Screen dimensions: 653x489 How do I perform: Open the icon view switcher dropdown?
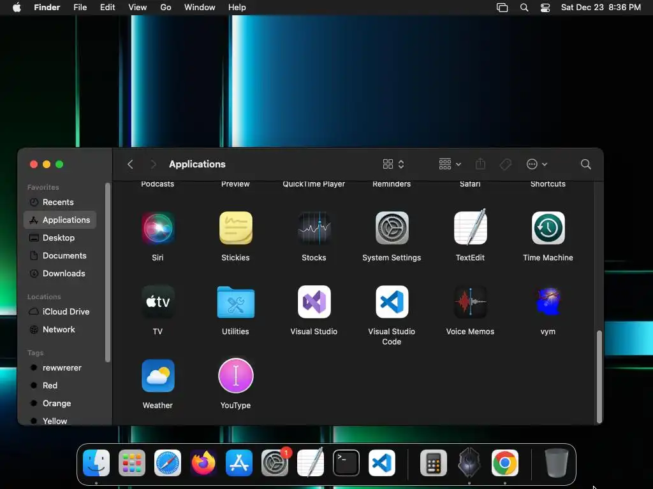click(x=393, y=164)
